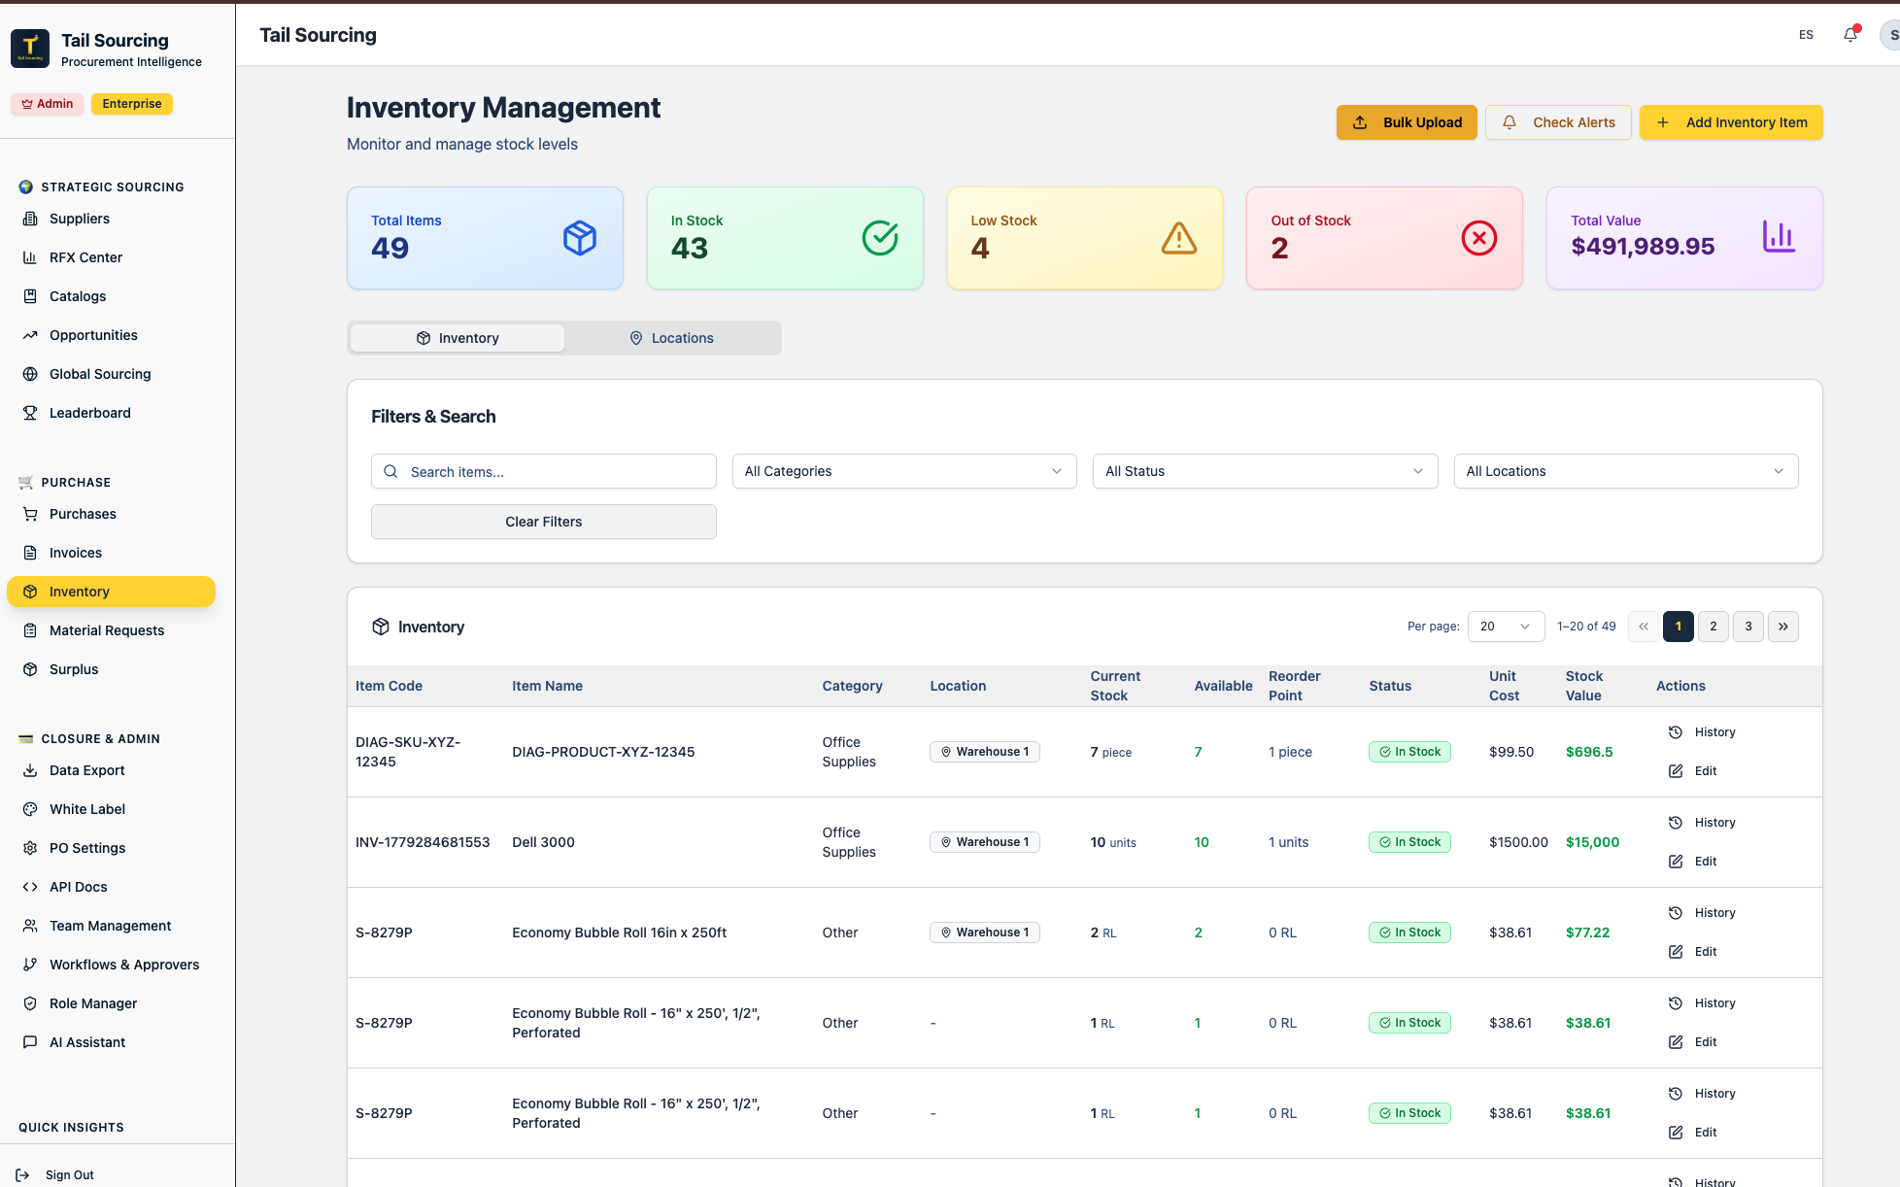
Task: Click the Surplus box icon
Action: click(30, 669)
